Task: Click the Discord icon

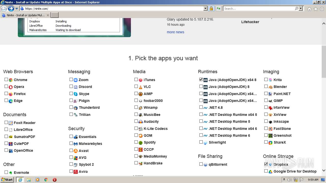Action: point(76,87)
